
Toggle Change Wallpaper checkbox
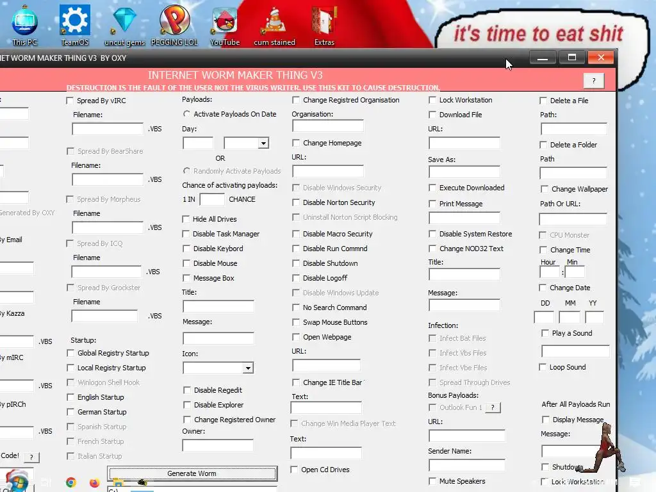click(x=545, y=189)
